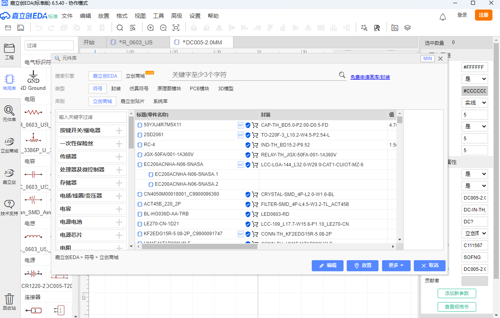This screenshot has height=318, width=500.
Task: Click the notification bell icon
Action: [442, 17]
